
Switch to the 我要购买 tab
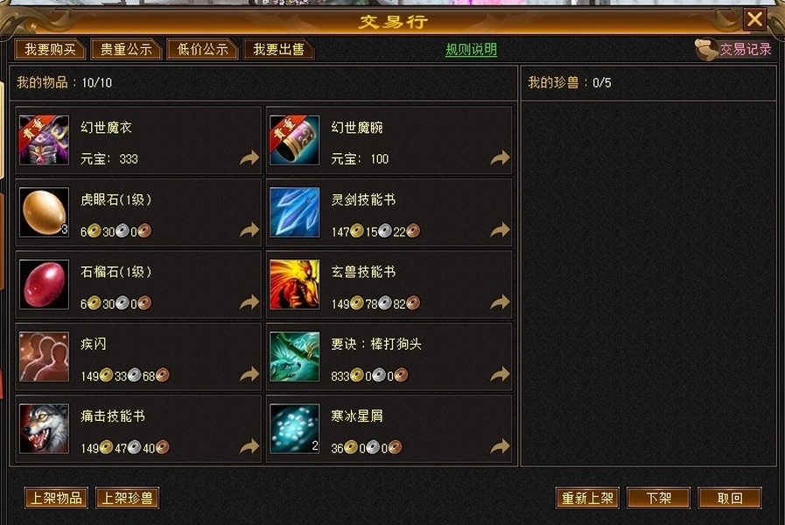50,50
